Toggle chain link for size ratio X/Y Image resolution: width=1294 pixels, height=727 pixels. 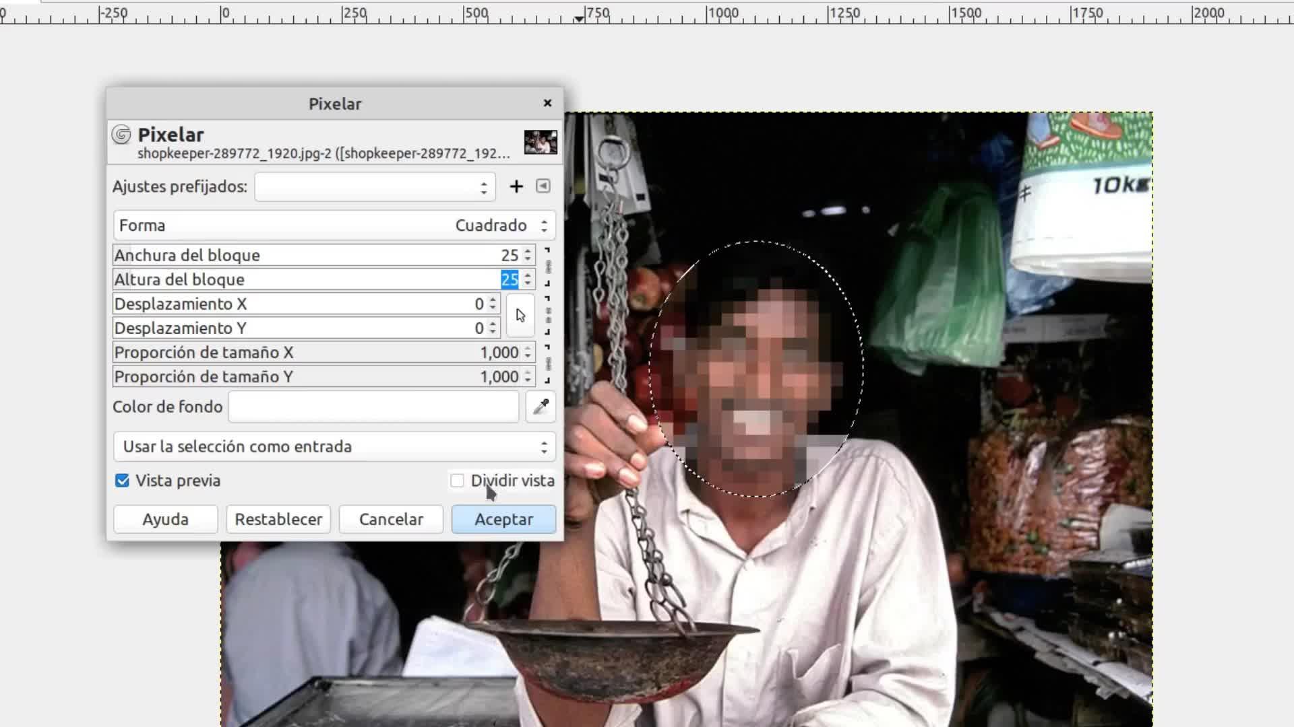click(548, 364)
